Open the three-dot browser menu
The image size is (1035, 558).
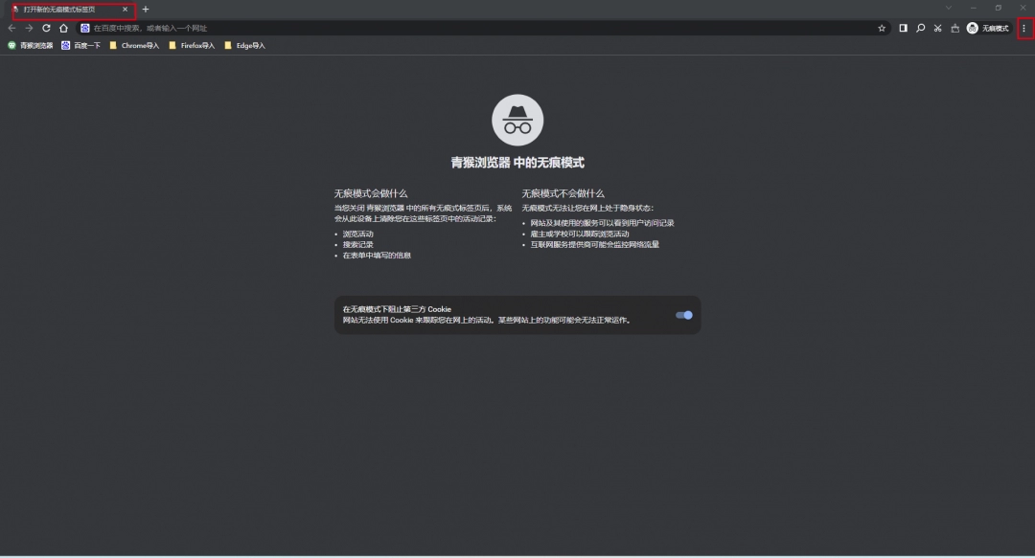[1023, 29]
